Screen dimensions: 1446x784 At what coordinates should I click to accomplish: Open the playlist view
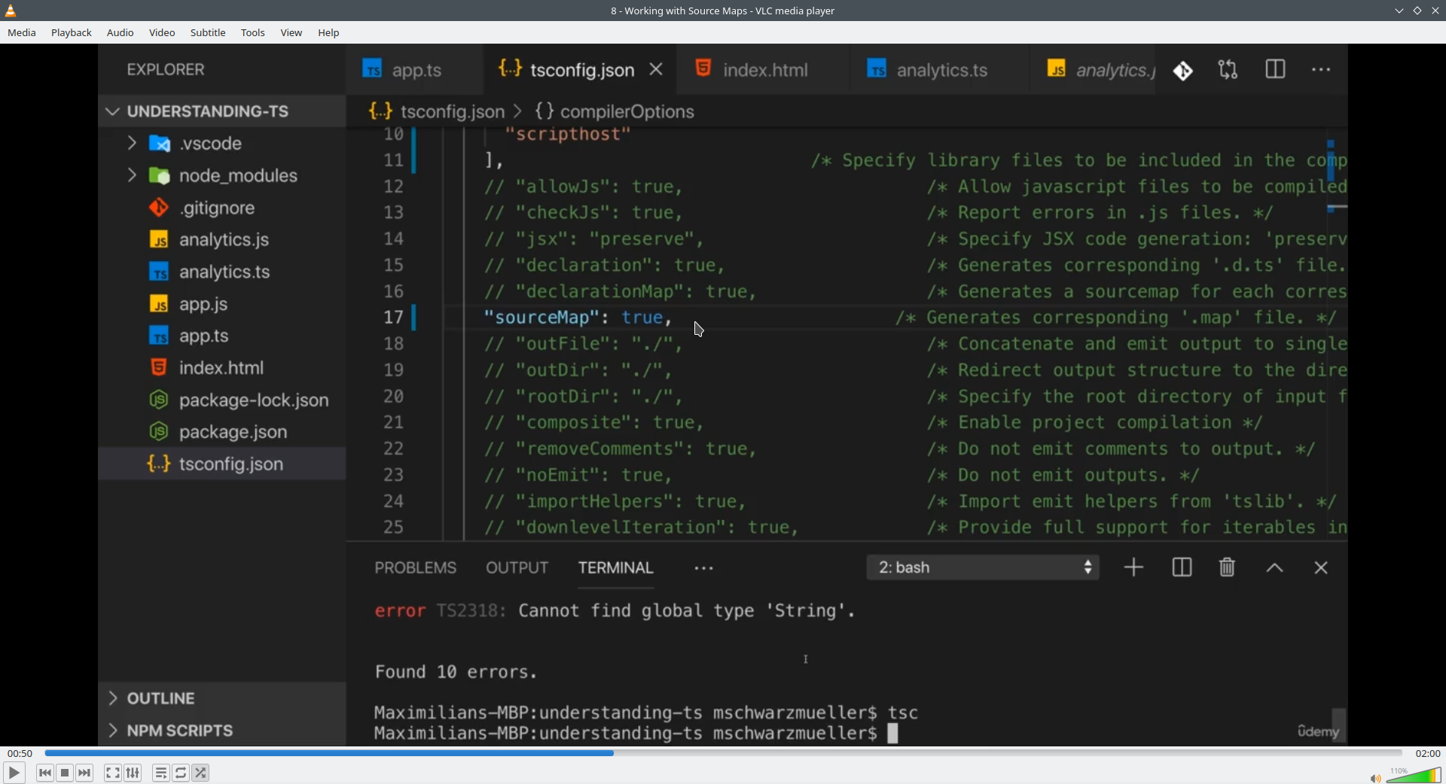(x=161, y=773)
